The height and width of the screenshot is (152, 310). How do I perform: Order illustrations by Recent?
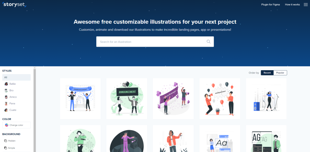pyautogui.click(x=267, y=73)
